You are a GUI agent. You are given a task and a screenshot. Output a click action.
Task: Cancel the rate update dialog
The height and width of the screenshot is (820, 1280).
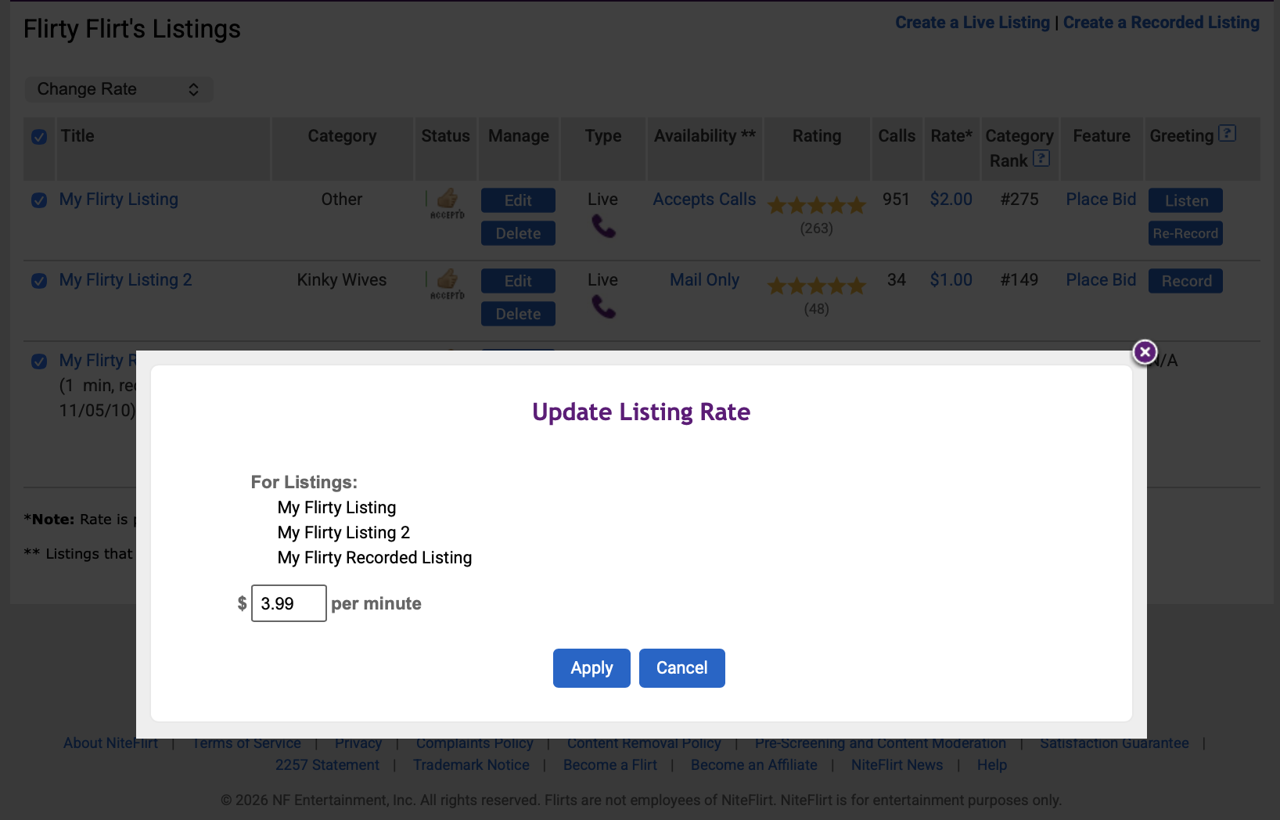click(682, 668)
